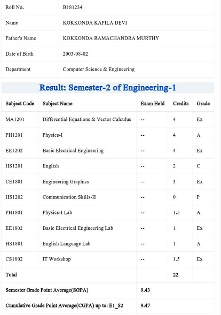Image resolution: width=221 pixels, height=315 pixels.
Task: Click the Credits column header
Action: (x=180, y=103)
